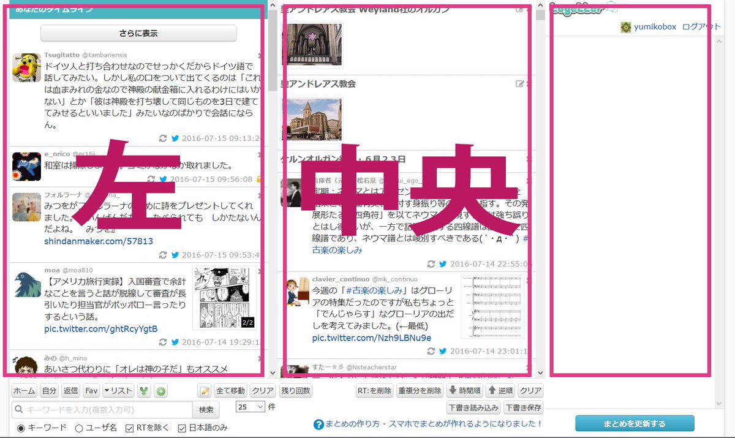Click retweet icon on Tsugitatto's tweet

click(163, 138)
